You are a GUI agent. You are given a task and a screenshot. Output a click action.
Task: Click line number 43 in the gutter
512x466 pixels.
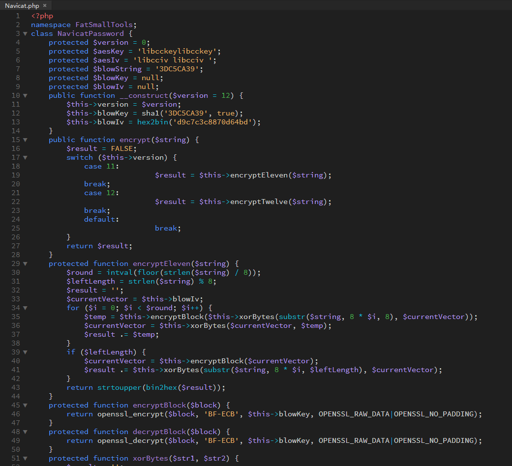(x=15, y=387)
